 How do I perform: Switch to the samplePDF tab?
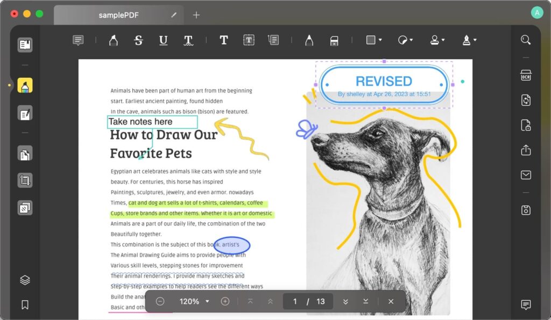click(x=118, y=15)
